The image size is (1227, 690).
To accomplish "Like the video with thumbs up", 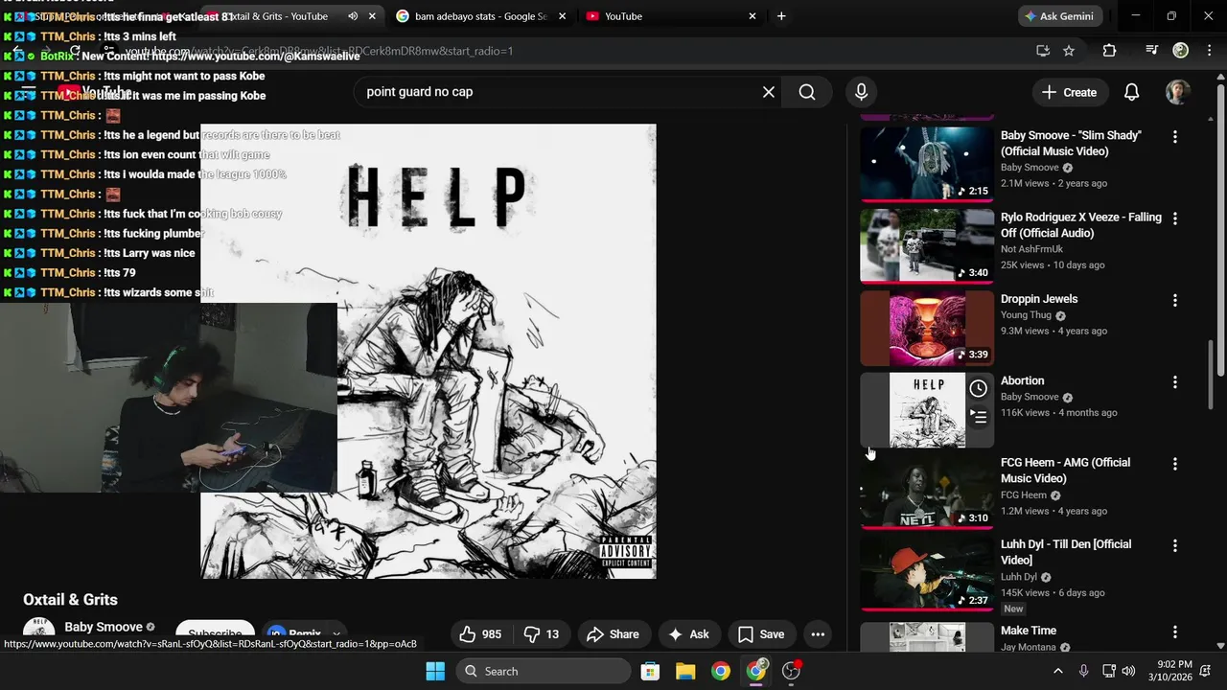I will click(x=480, y=634).
